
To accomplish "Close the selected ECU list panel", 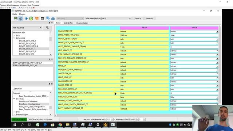I will coord(52,59).
